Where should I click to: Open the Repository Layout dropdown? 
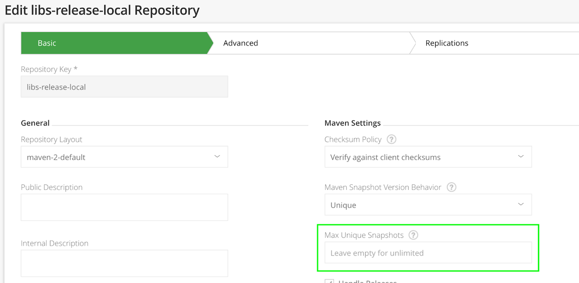coord(124,157)
